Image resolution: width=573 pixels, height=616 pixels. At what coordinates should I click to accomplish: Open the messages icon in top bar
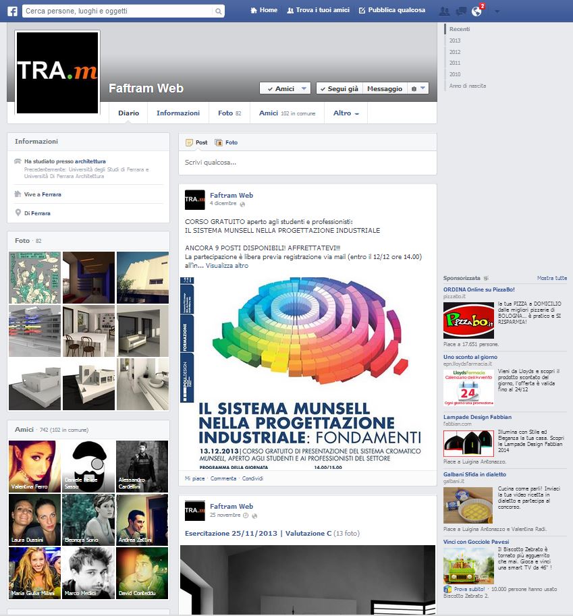pyautogui.click(x=461, y=11)
